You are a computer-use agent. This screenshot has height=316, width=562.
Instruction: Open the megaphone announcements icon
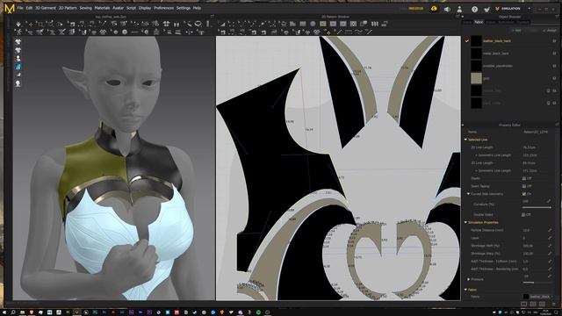(447, 9)
